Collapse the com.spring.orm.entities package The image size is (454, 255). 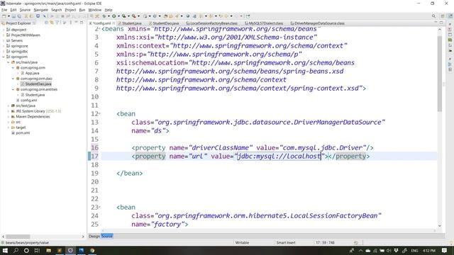[x=13, y=90]
